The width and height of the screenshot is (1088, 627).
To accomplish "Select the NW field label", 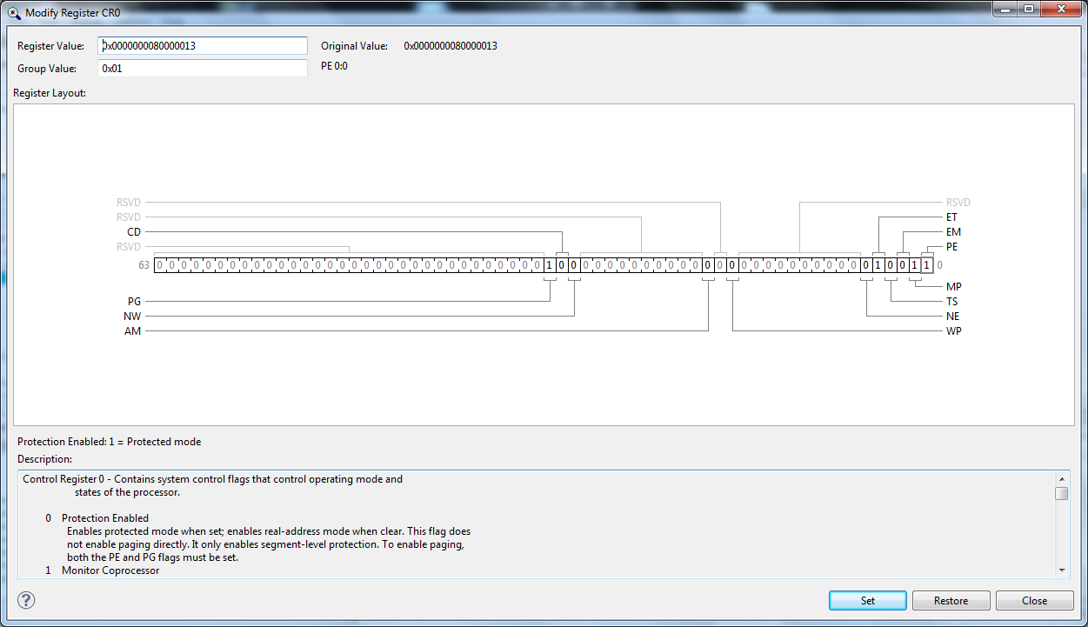I will pos(132,317).
